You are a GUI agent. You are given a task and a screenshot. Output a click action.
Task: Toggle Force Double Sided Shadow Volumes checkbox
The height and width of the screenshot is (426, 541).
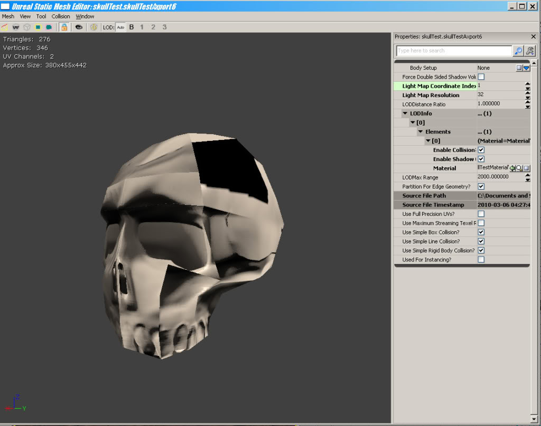click(481, 77)
